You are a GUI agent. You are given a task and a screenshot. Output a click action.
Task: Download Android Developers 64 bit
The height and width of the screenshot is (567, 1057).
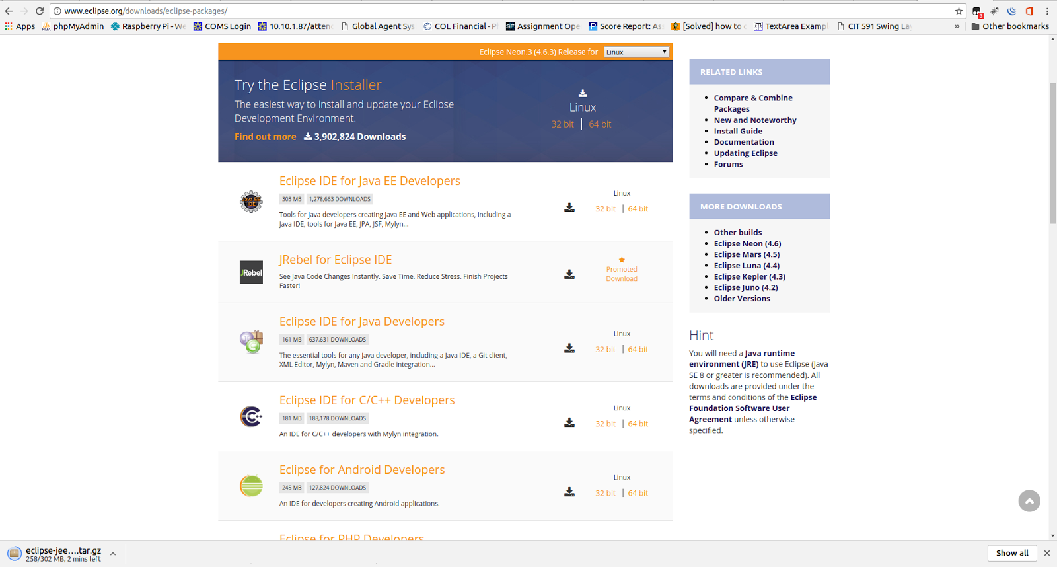coord(638,493)
